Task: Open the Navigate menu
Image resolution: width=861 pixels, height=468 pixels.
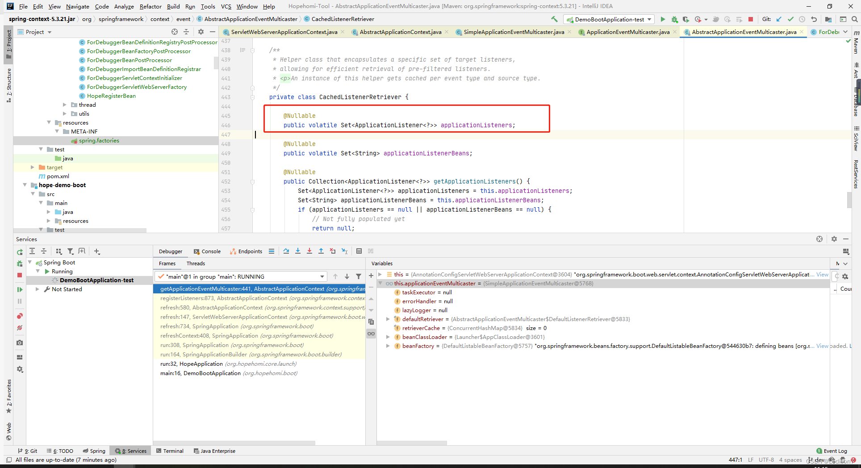Action: (78, 6)
